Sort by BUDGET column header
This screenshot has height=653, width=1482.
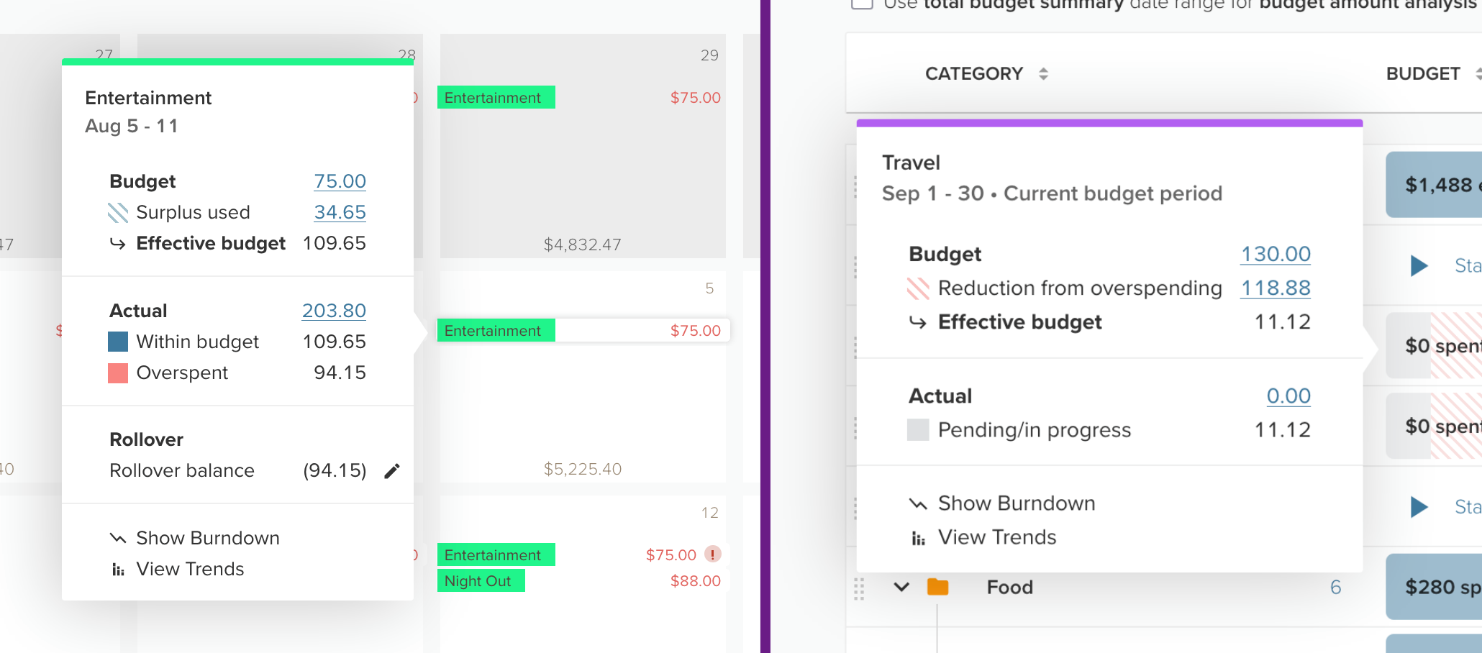coord(1423,73)
